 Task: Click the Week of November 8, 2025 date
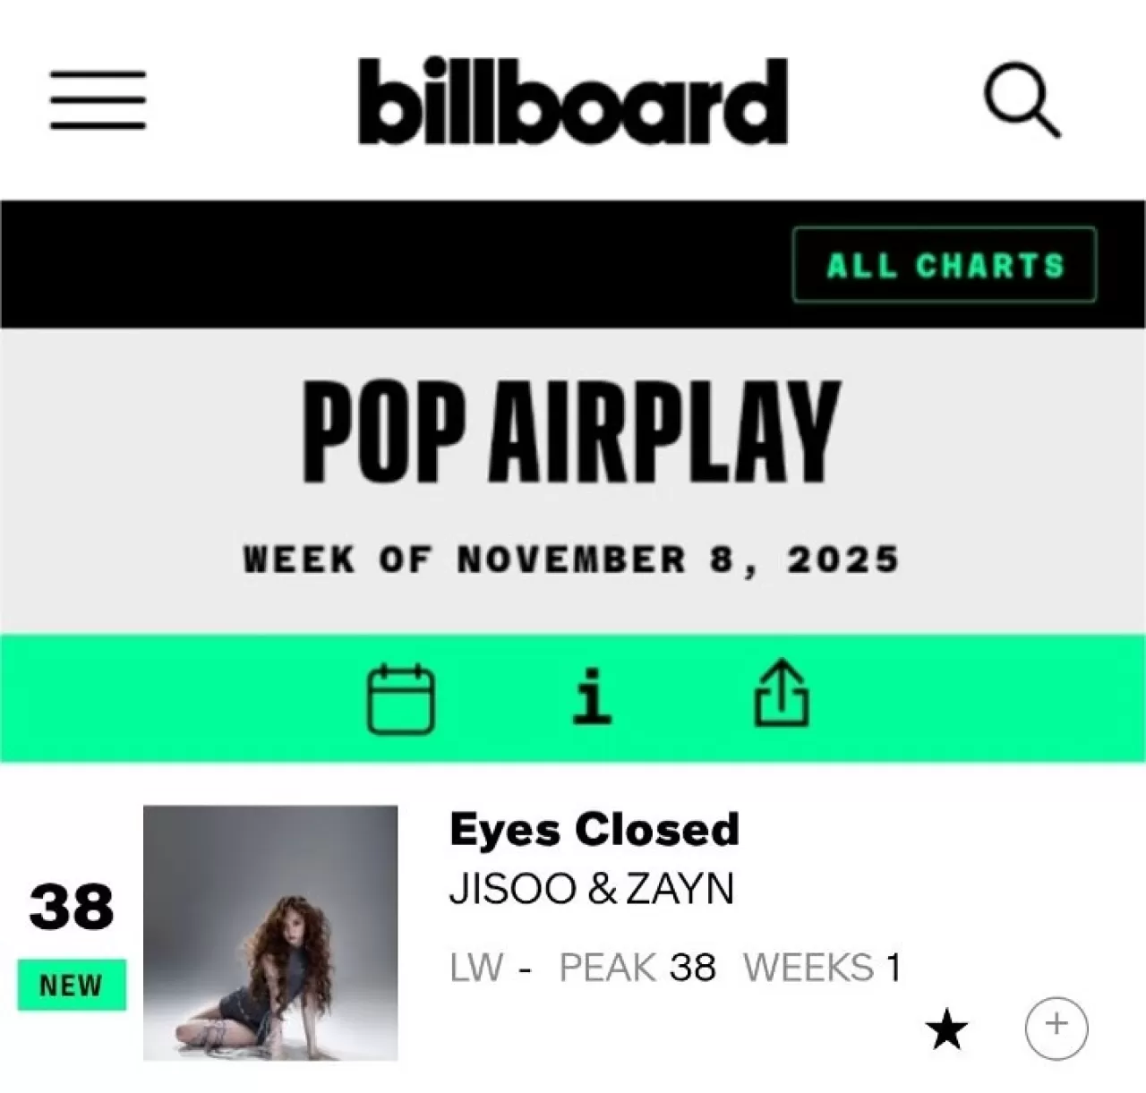pos(571,560)
